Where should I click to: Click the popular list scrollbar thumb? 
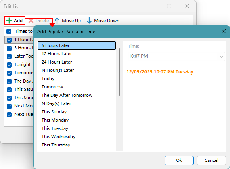pyautogui.click(x=119, y=72)
